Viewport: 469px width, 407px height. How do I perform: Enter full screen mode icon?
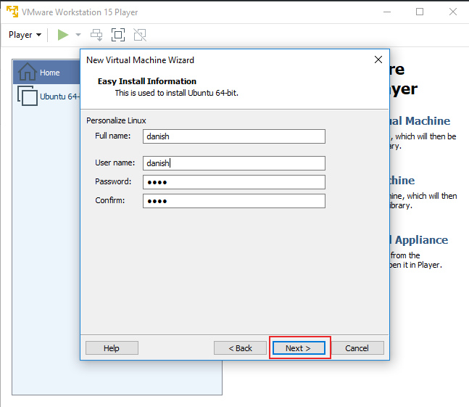pyautogui.click(x=118, y=35)
